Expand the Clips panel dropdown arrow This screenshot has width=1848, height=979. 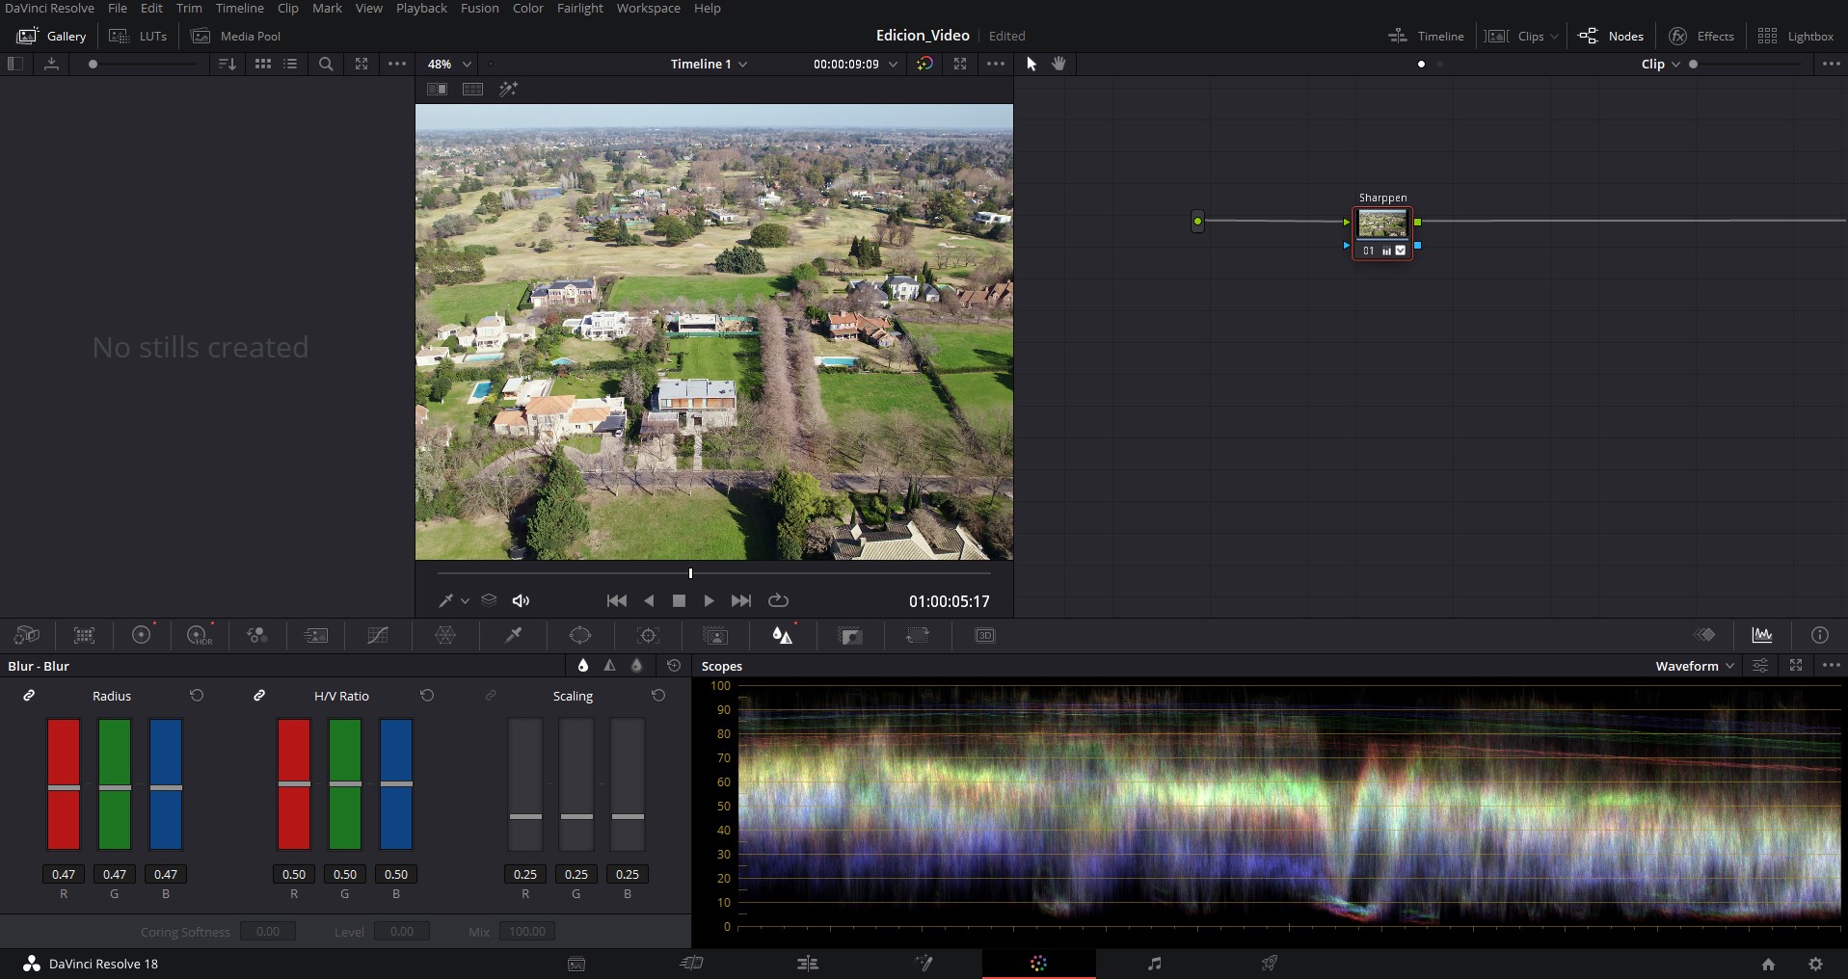(1554, 37)
